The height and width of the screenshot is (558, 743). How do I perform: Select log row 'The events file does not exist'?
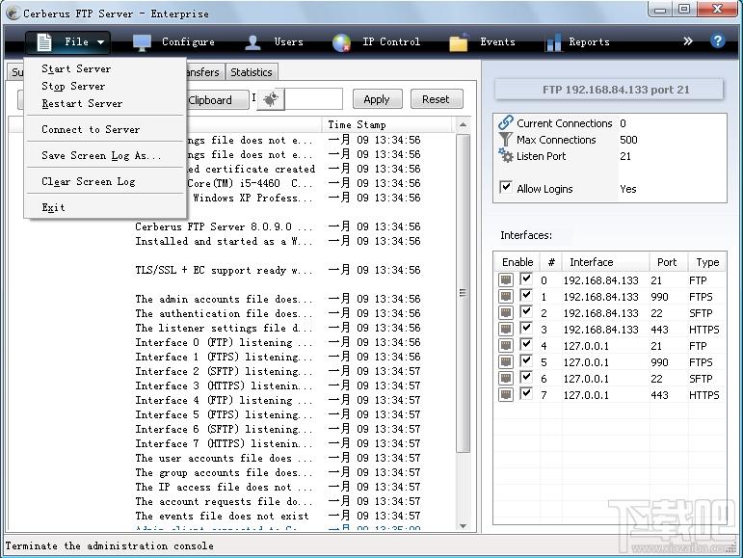231,516
